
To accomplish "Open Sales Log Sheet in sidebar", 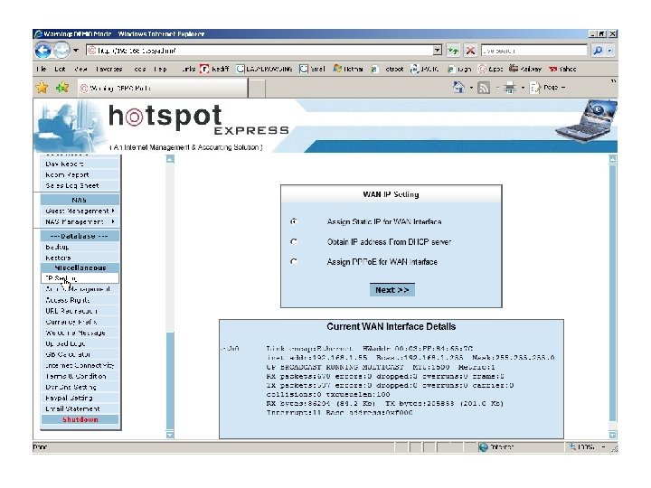I will 80,185.
